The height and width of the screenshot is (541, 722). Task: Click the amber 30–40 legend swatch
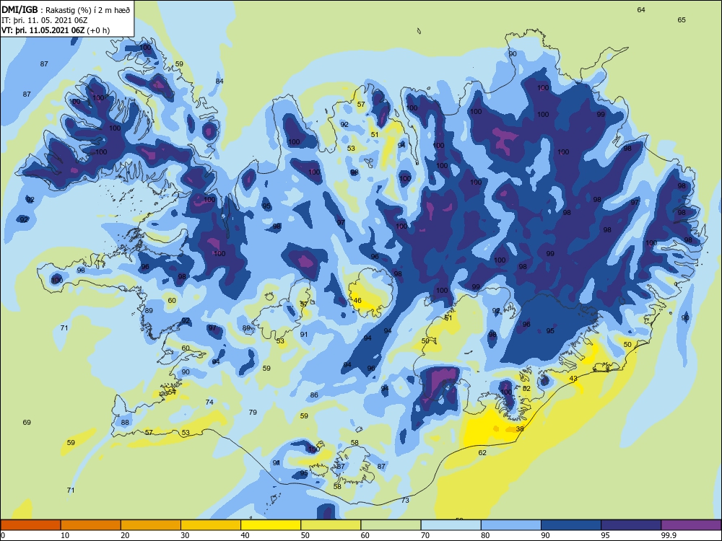(211, 525)
